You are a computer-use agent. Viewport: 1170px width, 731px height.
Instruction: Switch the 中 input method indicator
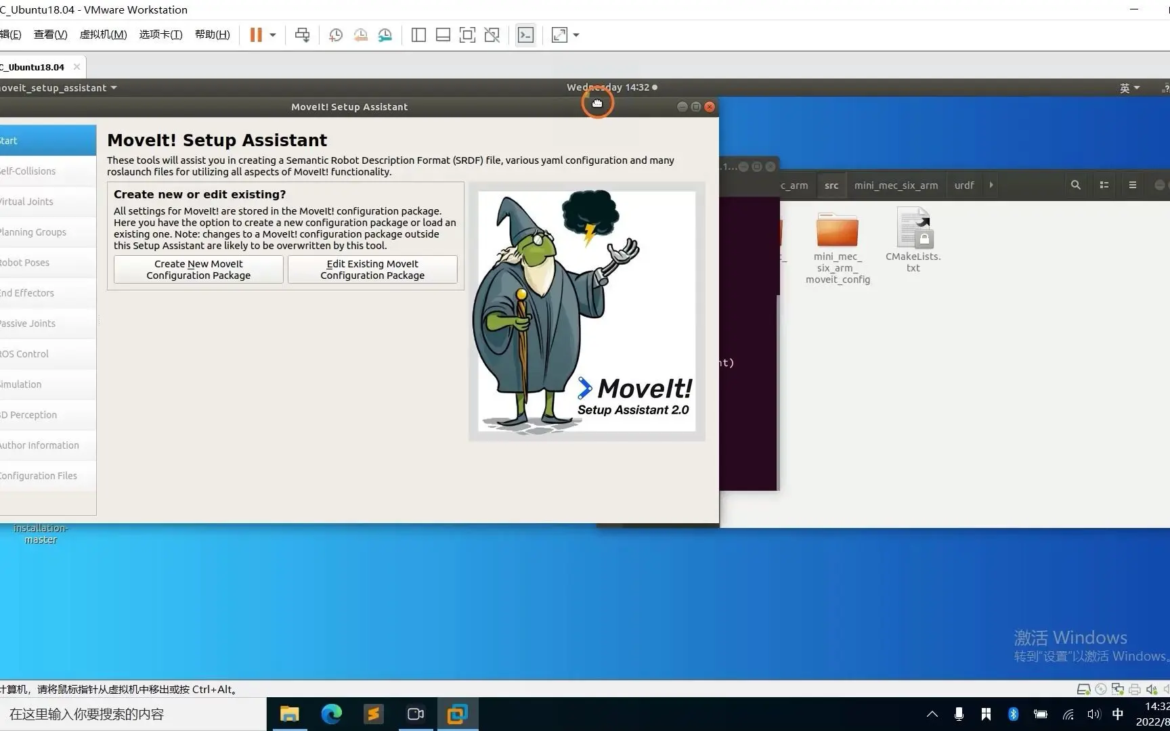click(x=1118, y=714)
